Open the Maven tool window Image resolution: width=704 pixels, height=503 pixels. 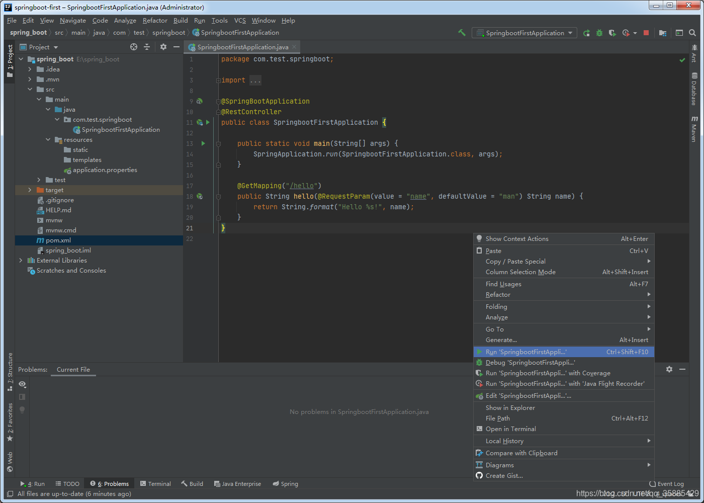[x=694, y=129]
